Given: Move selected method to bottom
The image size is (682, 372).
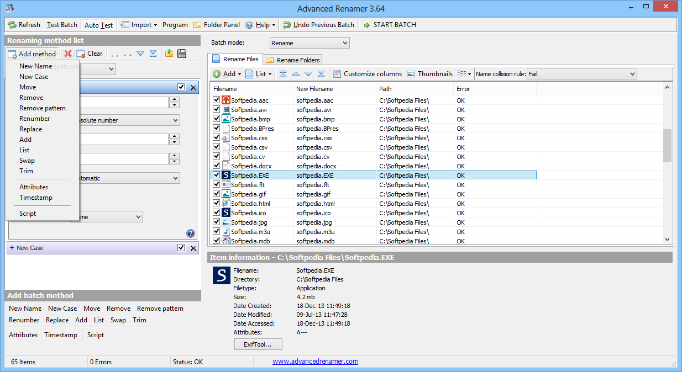Looking at the screenshot, I should [153, 54].
